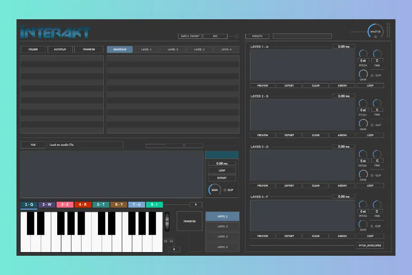Click the Layer 1 - A Pitch knob
The image size is (412, 275).
click(x=363, y=54)
